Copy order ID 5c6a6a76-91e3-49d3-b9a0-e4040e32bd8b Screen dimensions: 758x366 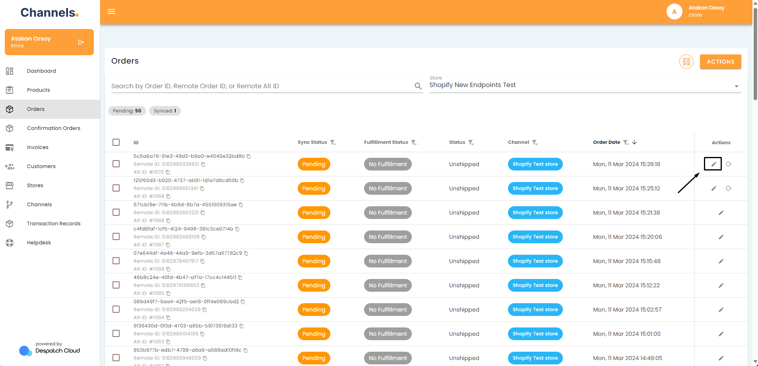click(x=248, y=156)
